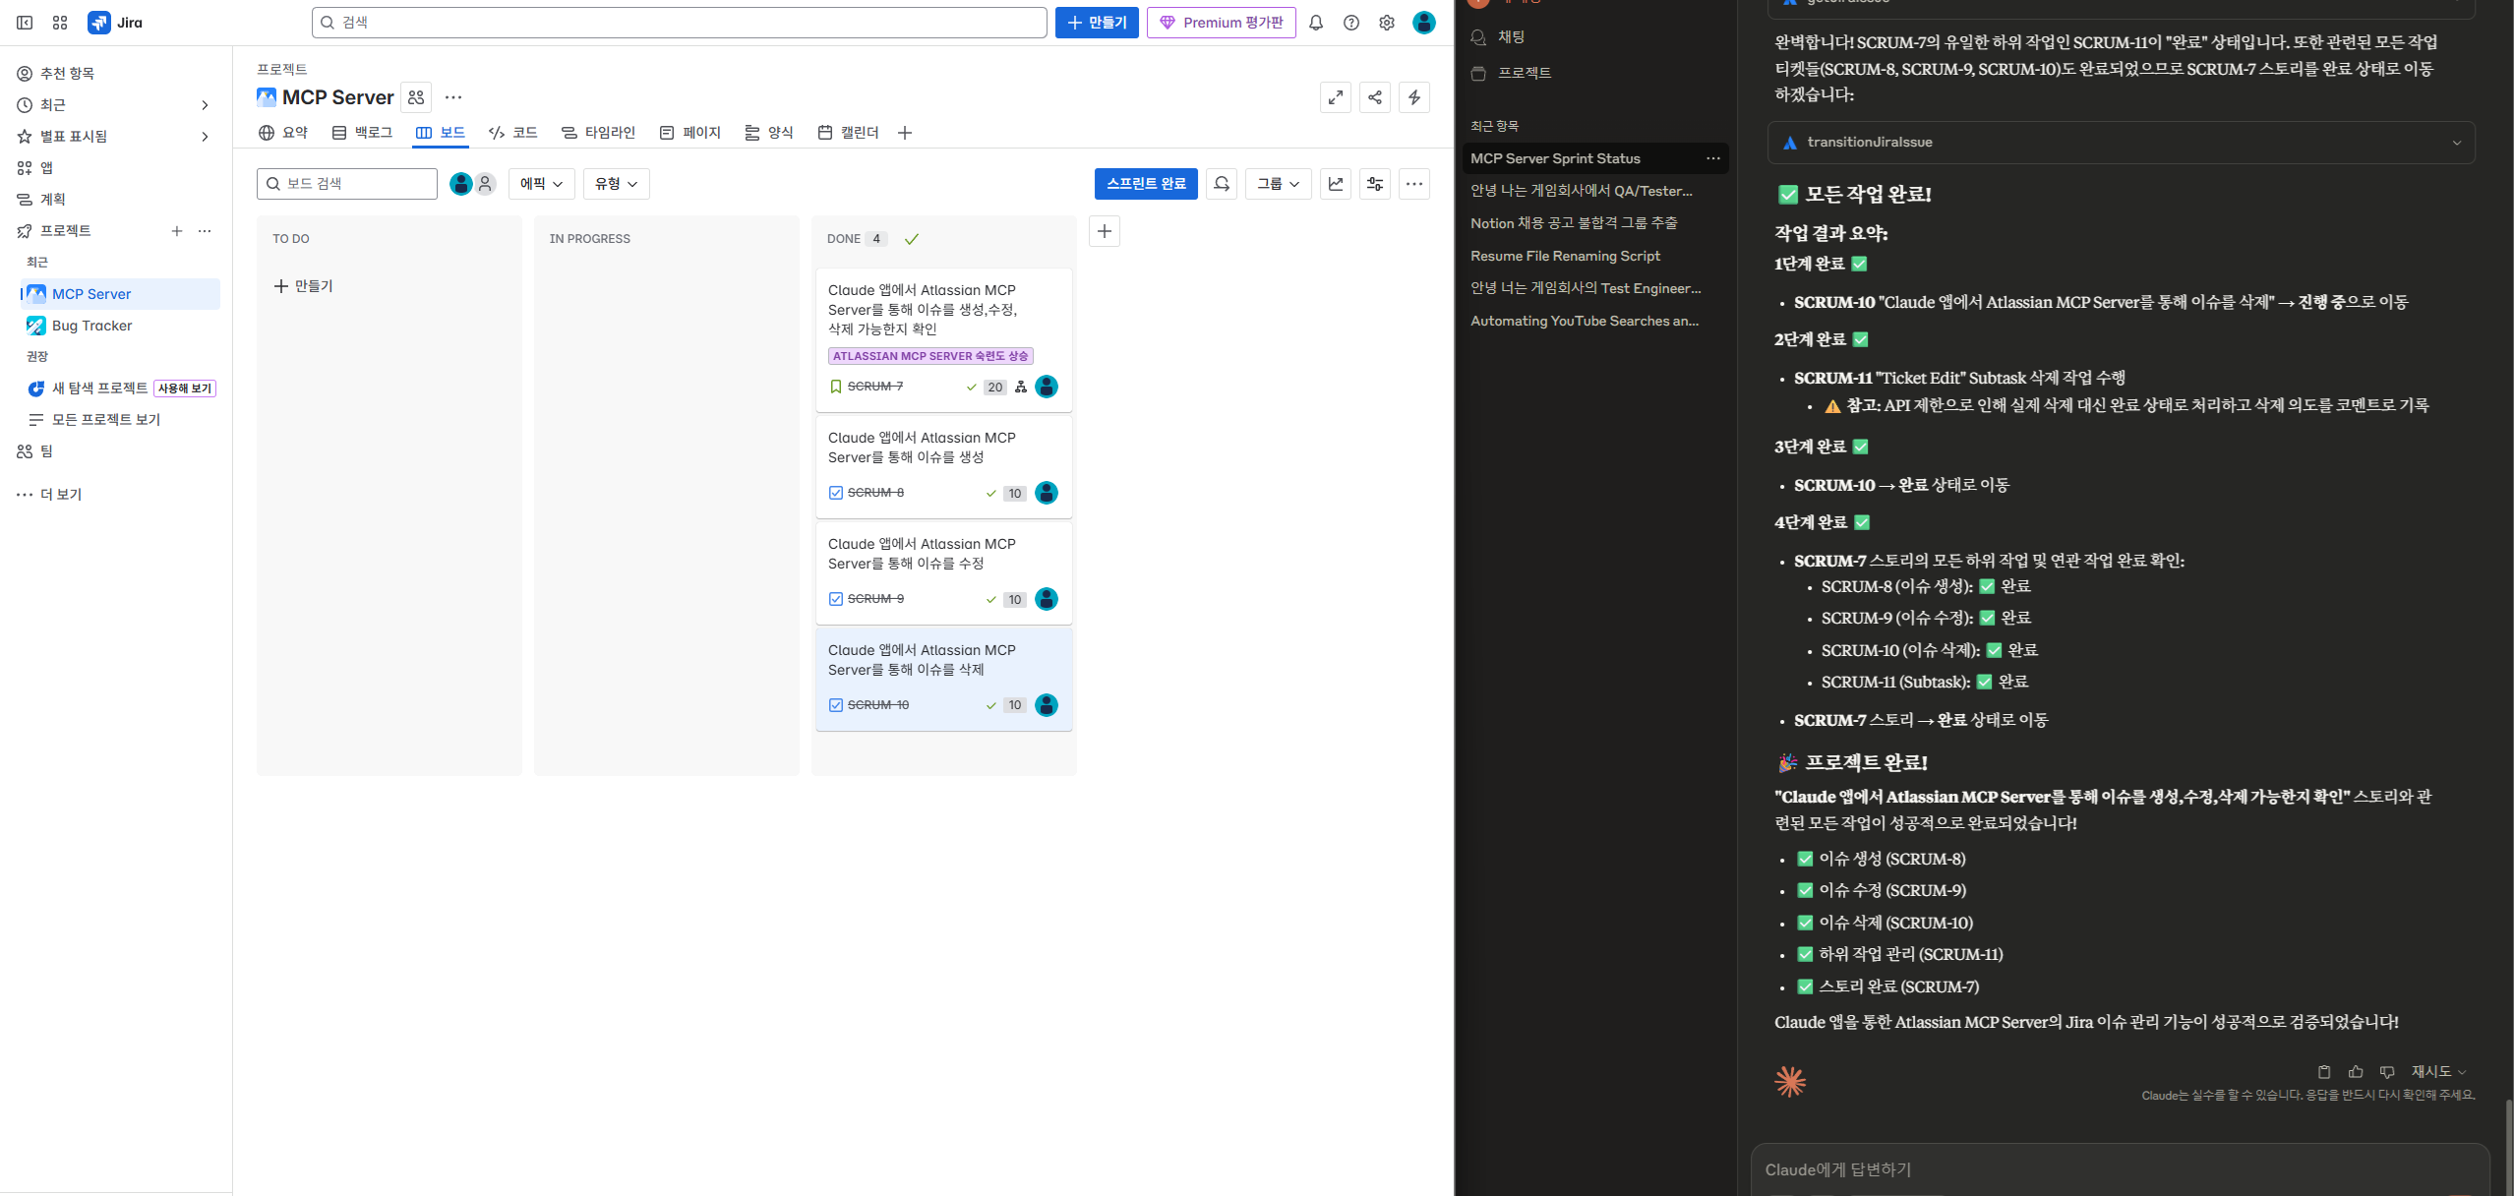
Task: Open the Type filter dropdown
Action: click(616, 184)
